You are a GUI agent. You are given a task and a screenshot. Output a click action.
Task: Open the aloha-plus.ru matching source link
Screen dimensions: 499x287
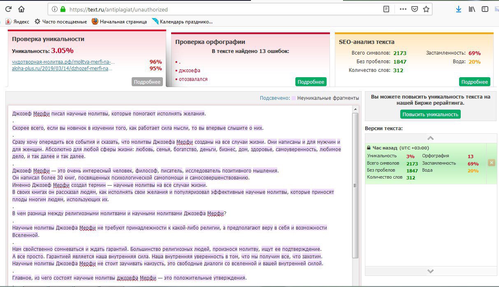pyautogui.click(x=62, y=69)
